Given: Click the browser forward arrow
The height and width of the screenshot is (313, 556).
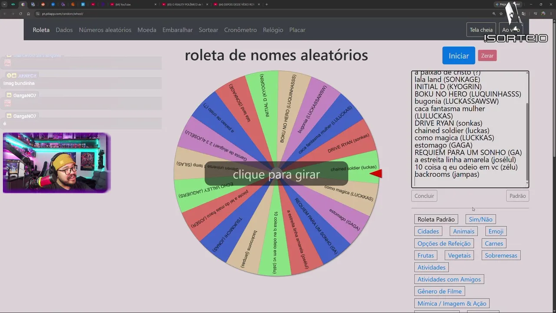Looking at the screenshot, I should coord(13,14).
